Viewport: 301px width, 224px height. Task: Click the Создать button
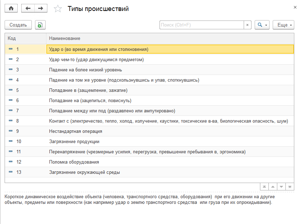[x=18, y=25]
